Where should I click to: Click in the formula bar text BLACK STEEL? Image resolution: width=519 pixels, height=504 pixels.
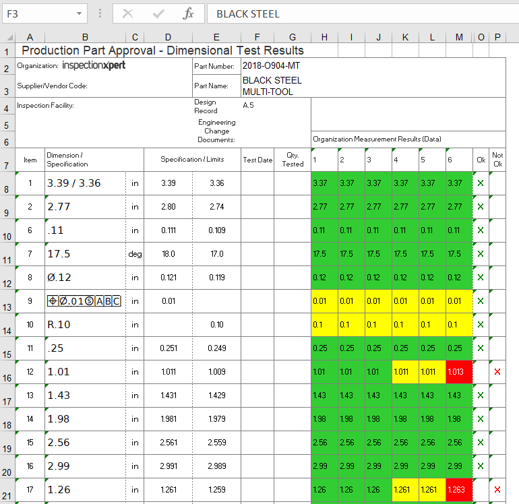[x=248, y=13]
